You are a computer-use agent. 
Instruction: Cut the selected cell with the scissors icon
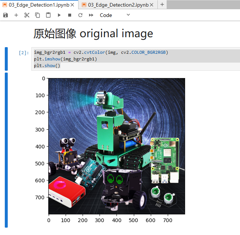point(27,15)
